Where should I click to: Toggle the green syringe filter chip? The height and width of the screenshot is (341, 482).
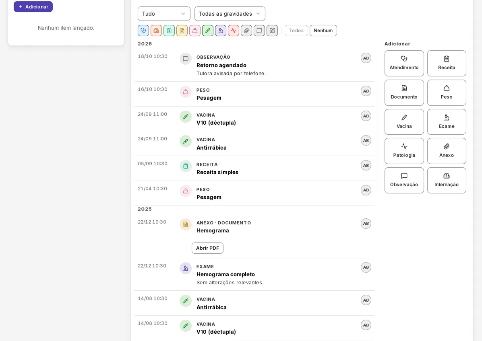coord(208,31)
